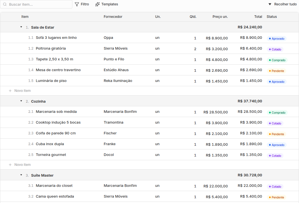Click supplier Oppa
Image resolution: width=299 pixels, height=203 pixels.
click(x=108, y=38)
